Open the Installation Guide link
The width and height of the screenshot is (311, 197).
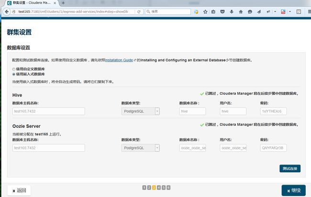click(x=119, y=60)
